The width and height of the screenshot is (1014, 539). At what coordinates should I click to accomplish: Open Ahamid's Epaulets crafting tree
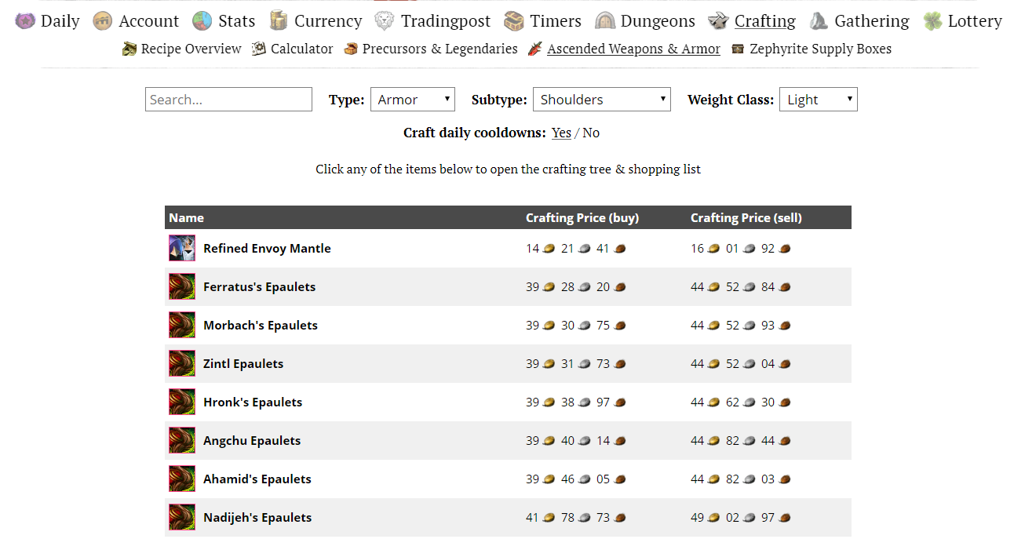[257, 479]
